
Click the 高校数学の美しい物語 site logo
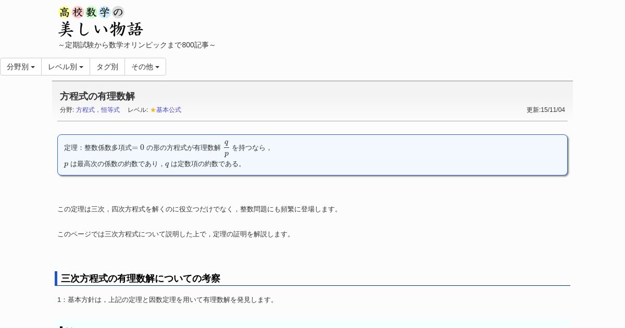(101, 22)
